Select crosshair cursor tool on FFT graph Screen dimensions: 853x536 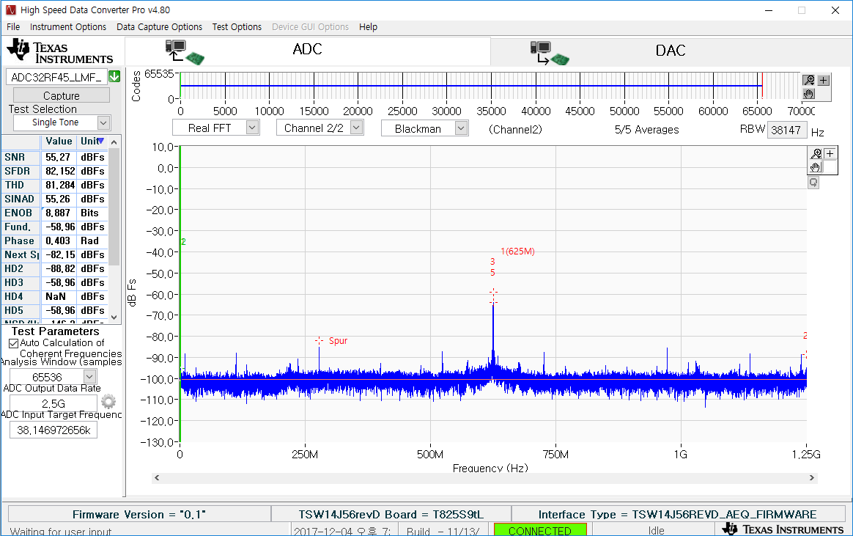pyautogui.click(x=830, y=154)
